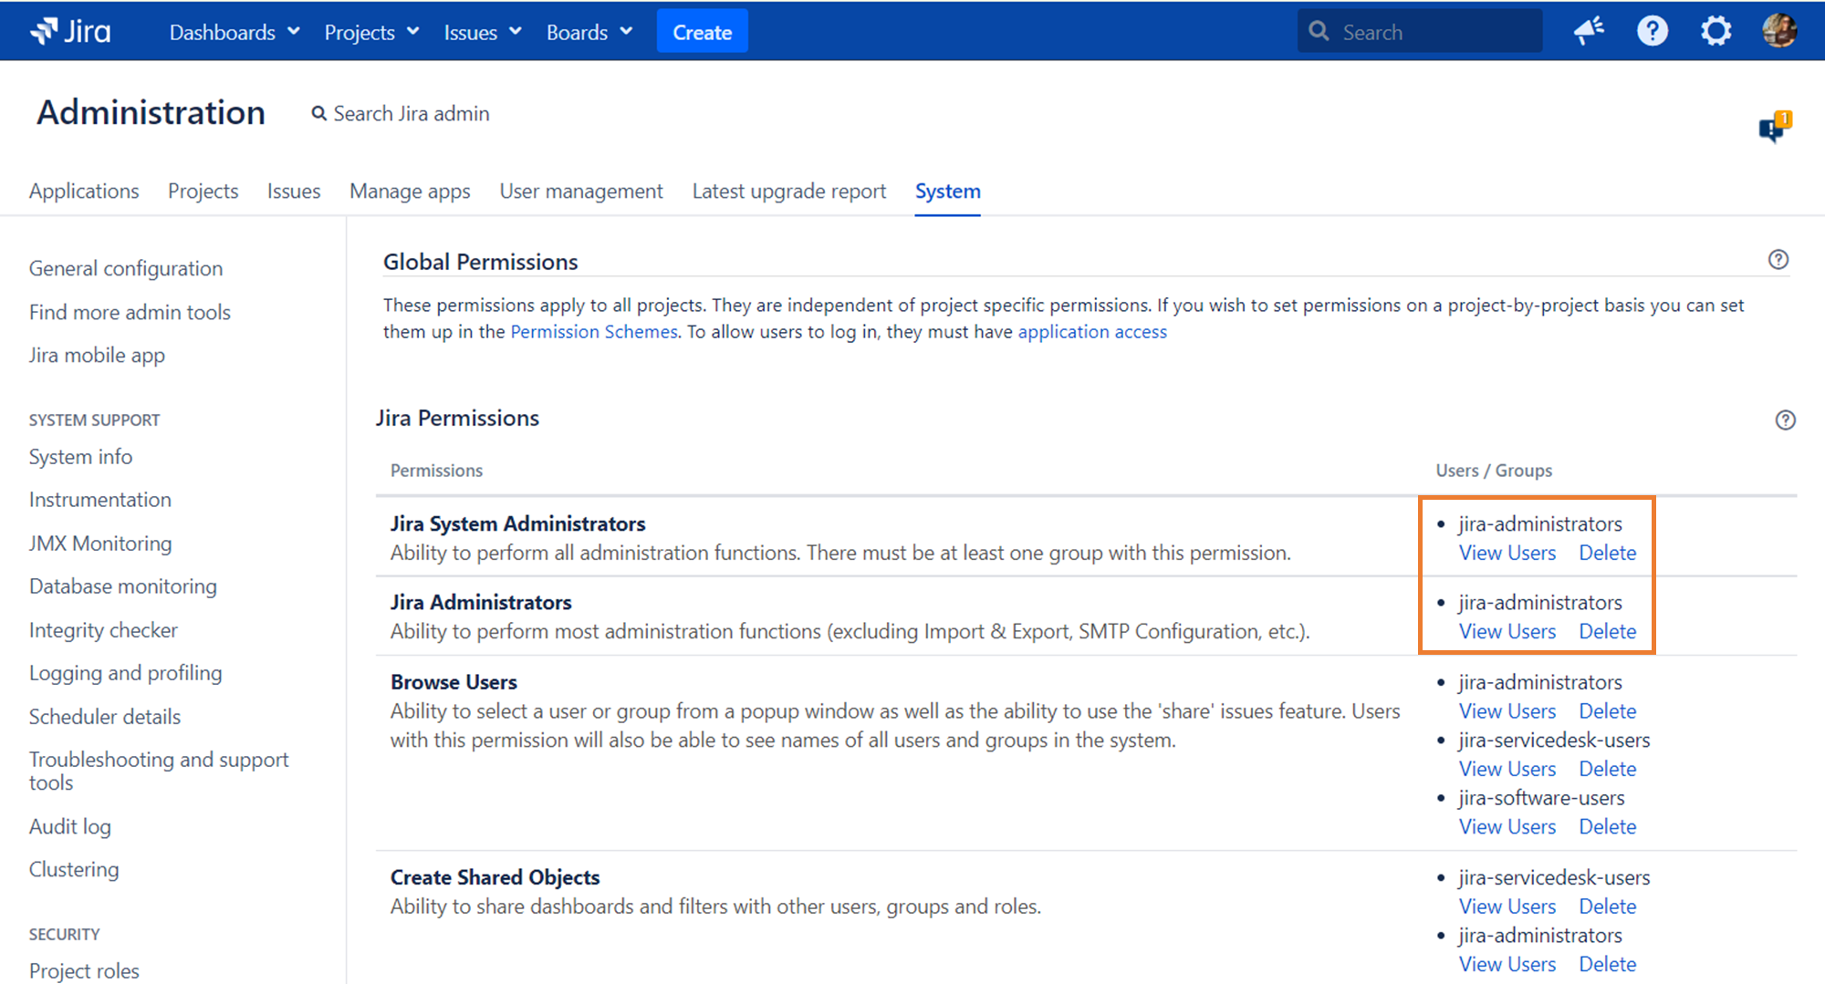Open the Permission Schemes link
This screenshot has width=1825, height=984.
(x=593, y=331)
